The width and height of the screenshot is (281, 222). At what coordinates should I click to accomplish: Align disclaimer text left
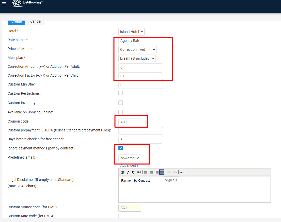(146, 173)
